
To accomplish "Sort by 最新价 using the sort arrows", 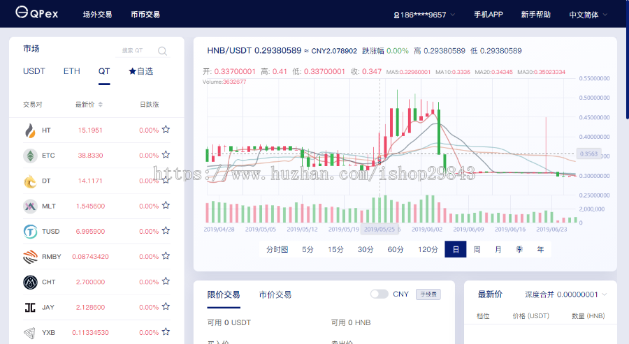I will 100,105.
